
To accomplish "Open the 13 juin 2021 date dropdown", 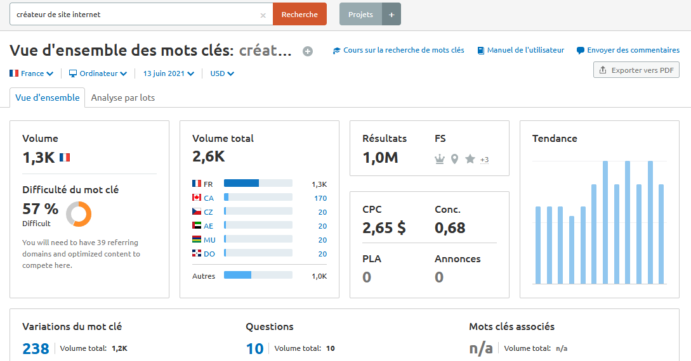I will coord(168,73).
